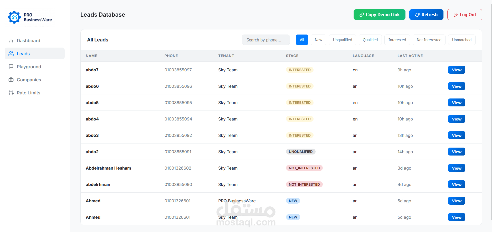The height and width of the screenshot is (232, 492).
Task: Filter leads by New
Action: tap(318, 40)
